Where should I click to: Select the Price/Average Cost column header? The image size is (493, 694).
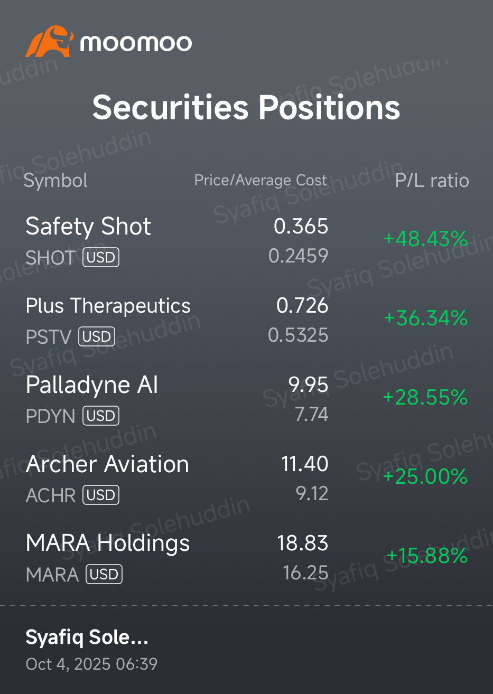[x=261, y=180]
